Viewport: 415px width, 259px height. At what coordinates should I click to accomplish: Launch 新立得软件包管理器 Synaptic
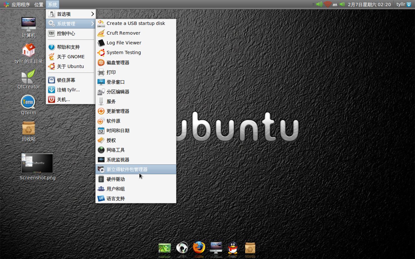point(136,169)
